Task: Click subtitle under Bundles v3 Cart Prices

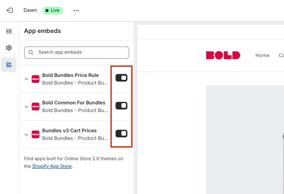Action: tap(75, 138)
